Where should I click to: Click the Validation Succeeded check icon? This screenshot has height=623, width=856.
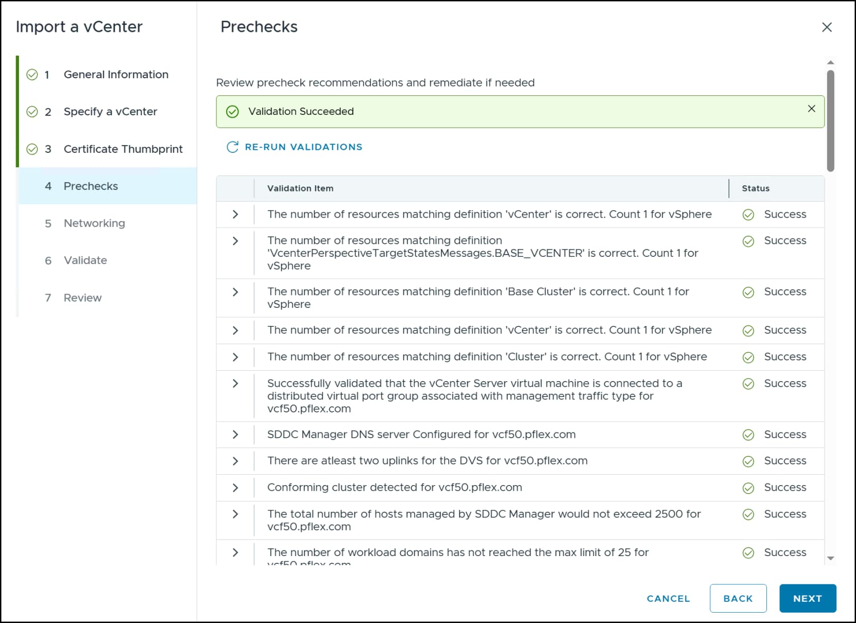tap(233, 112)
